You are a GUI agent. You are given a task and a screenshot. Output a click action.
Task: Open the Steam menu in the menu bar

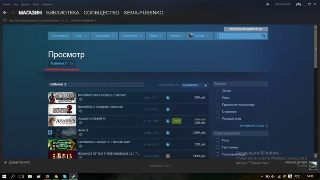6,4
